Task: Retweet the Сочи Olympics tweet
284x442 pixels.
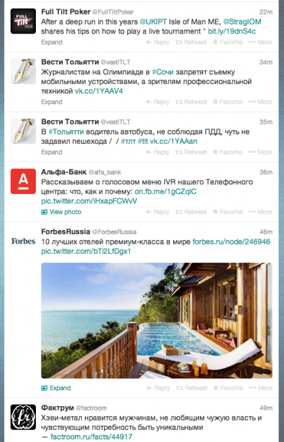Action: (x=191, y=102)
